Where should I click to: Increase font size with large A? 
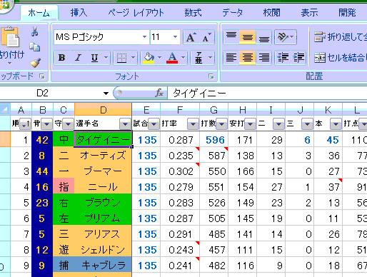(191, 37)
